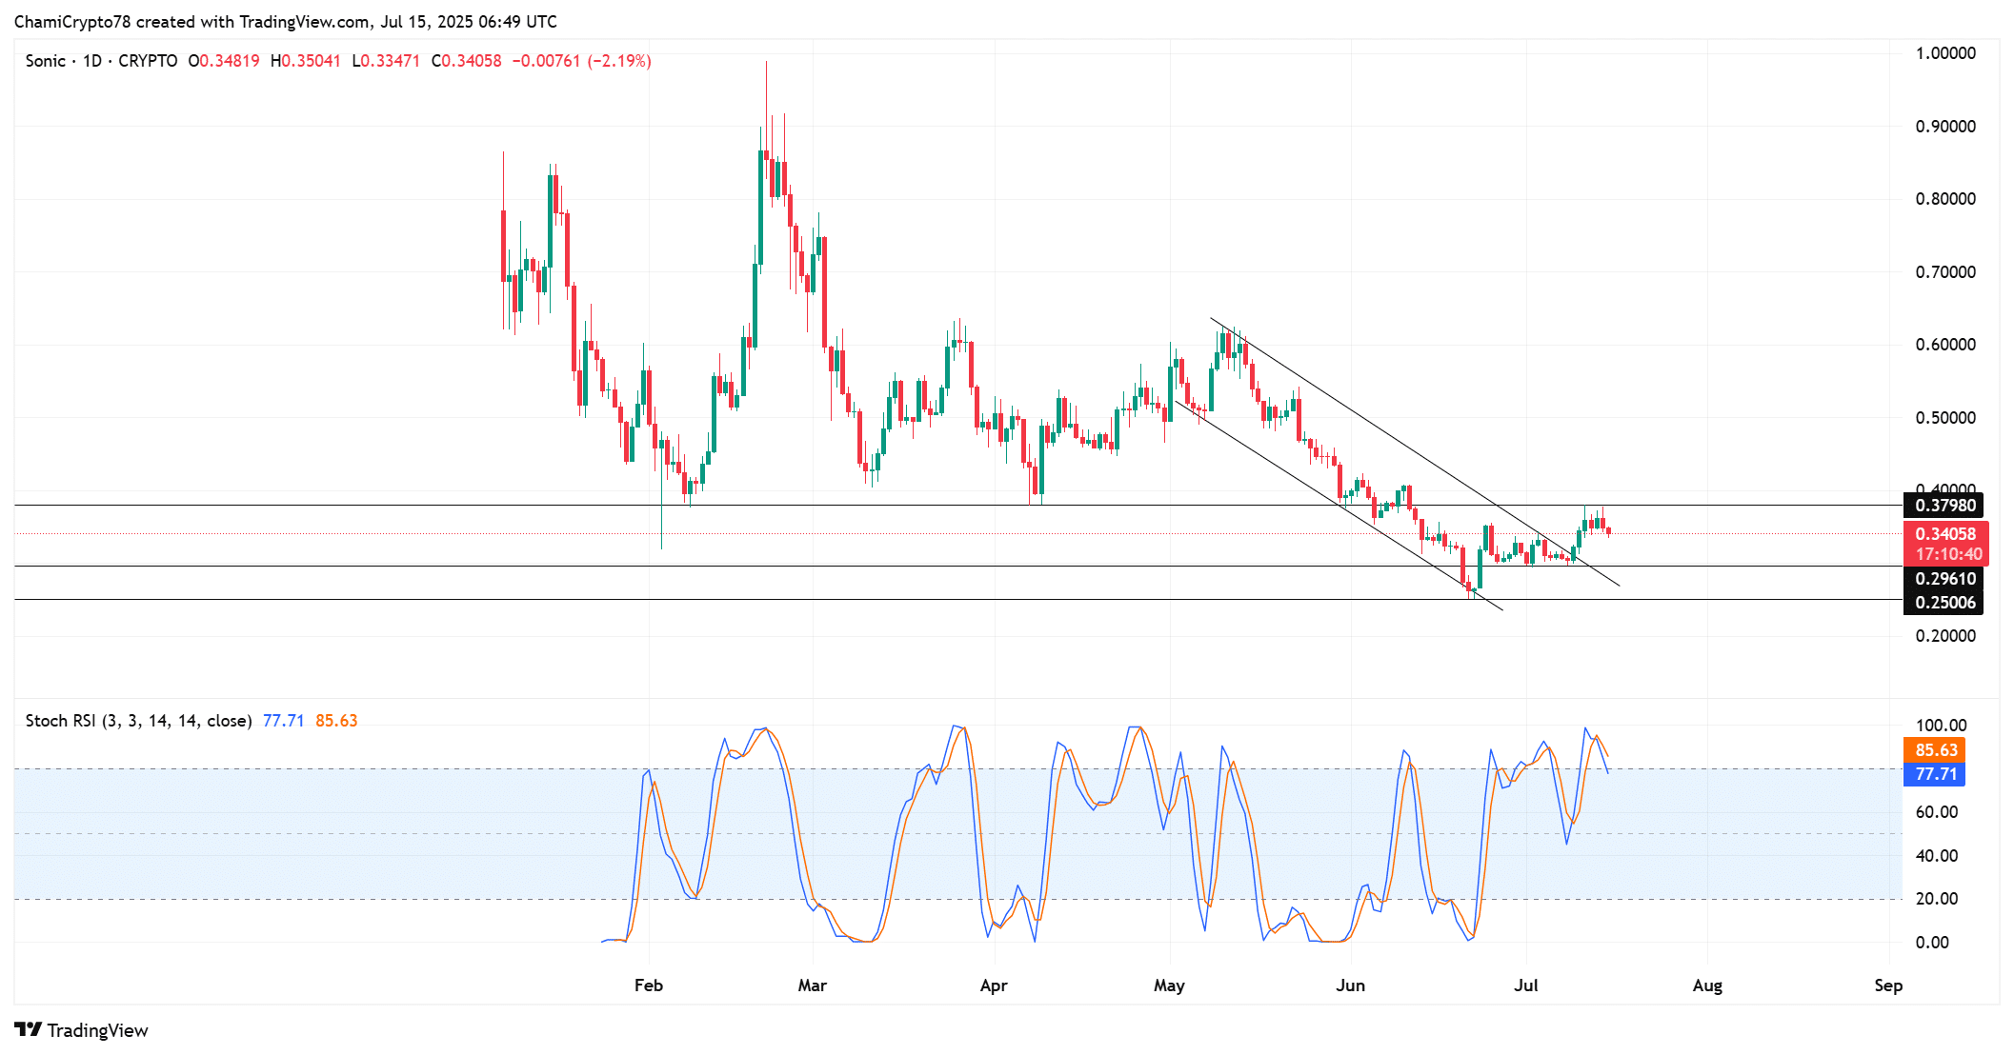Click the blue 77.71 Stoch RSI tag
Viewport: 2014px width, 1055px height.
tap(1935, 774)
